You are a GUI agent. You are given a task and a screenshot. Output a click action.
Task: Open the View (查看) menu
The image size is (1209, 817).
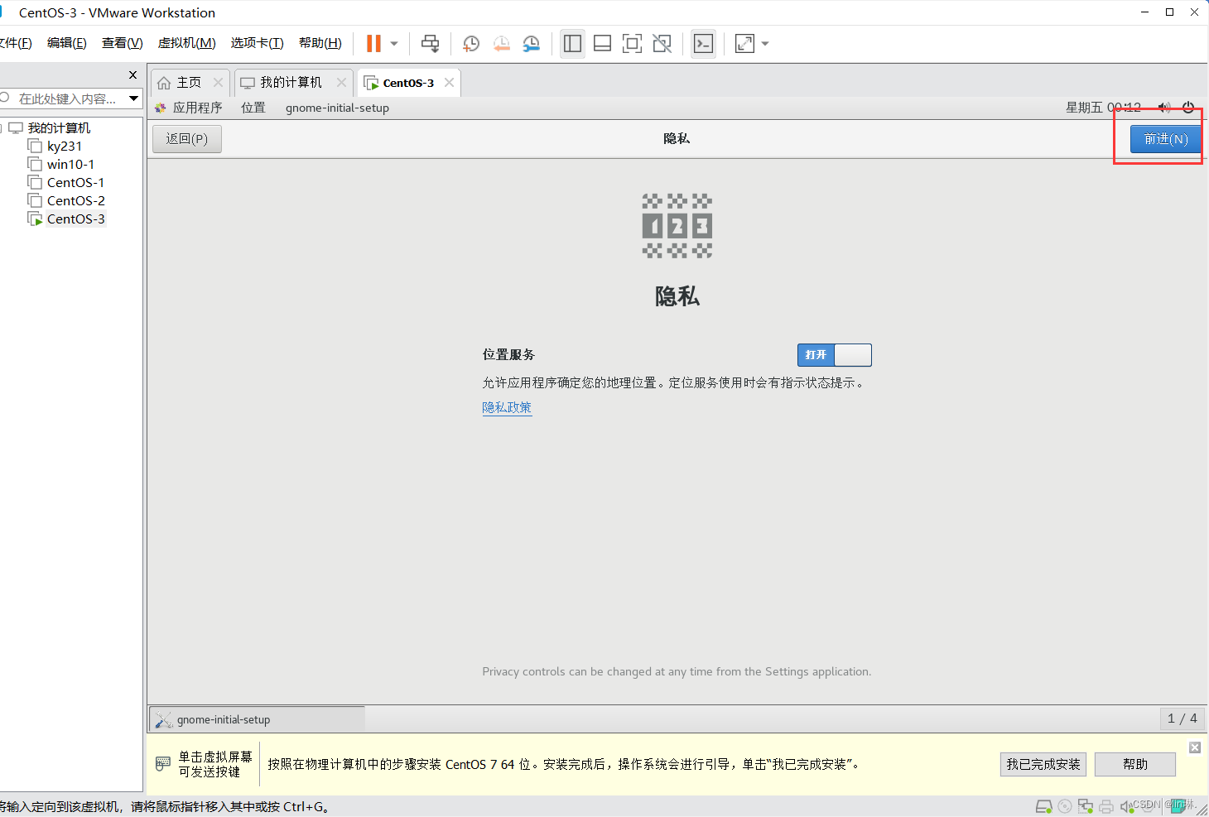[x=123, y=43]
